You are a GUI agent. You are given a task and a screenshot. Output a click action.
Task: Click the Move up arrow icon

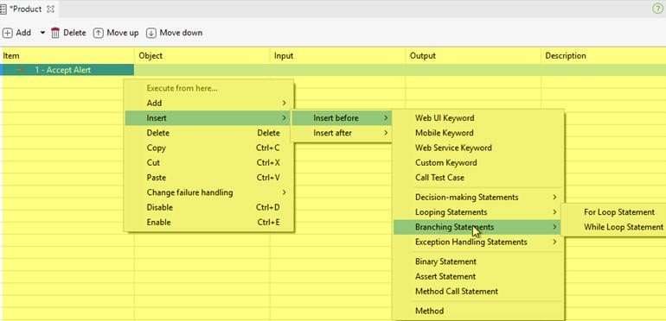coord(98,33)
